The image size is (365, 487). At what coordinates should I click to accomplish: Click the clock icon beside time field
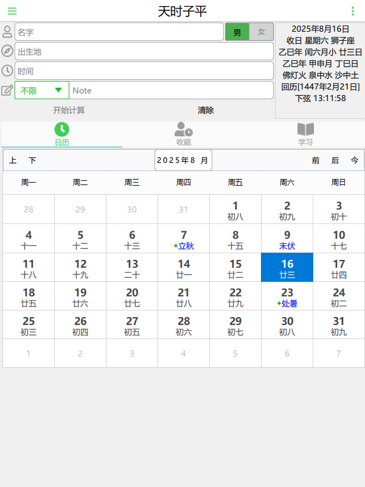(7, 71)
